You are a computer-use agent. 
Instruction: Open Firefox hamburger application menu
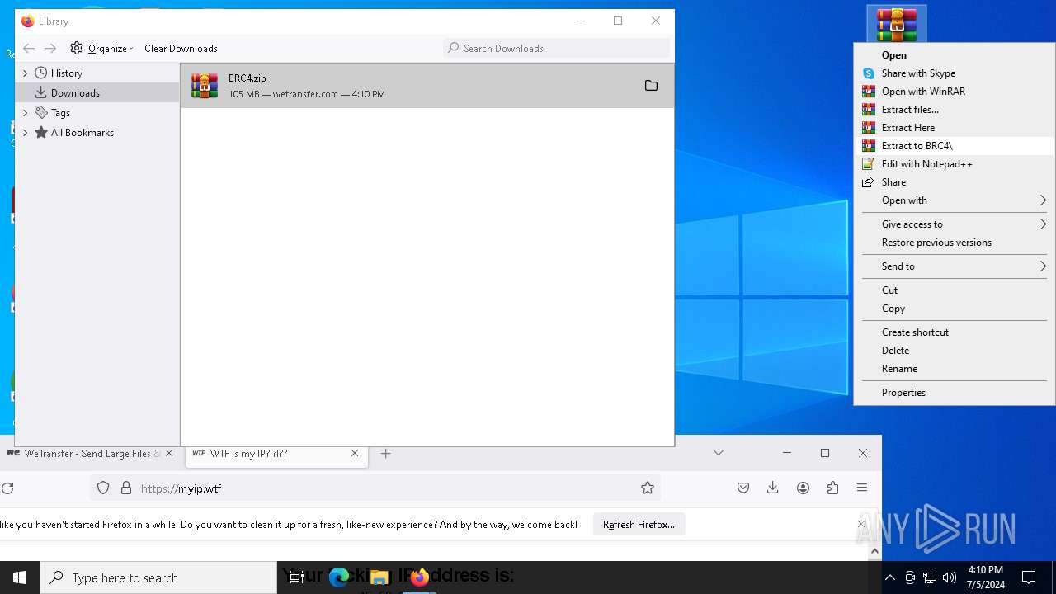pos(862,488)
